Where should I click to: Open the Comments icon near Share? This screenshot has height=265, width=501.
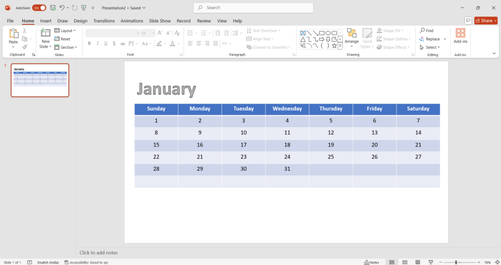pos(468,20)
